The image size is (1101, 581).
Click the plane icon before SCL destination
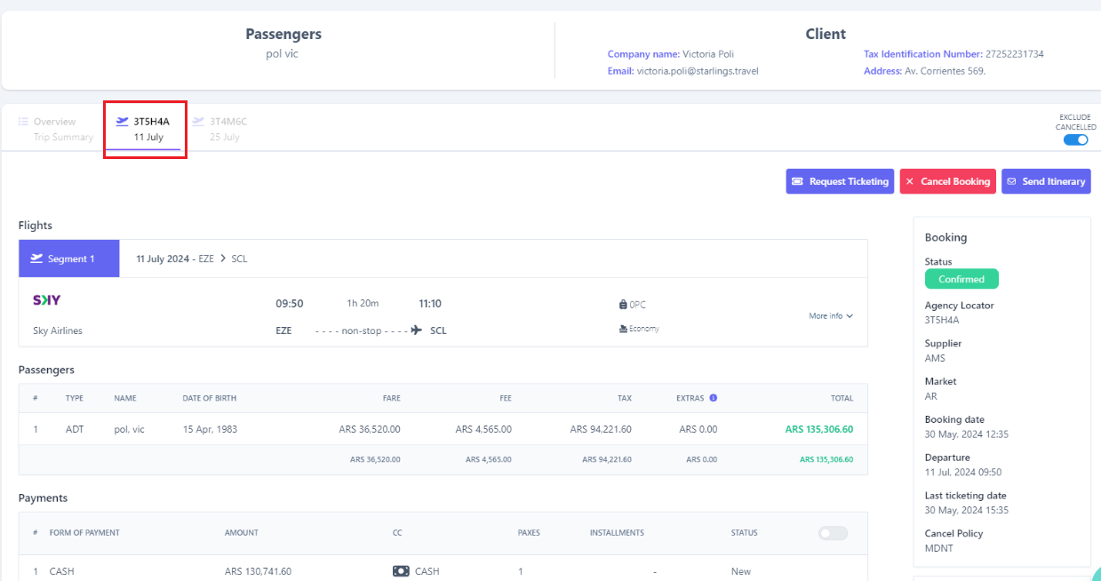point(417,330)
